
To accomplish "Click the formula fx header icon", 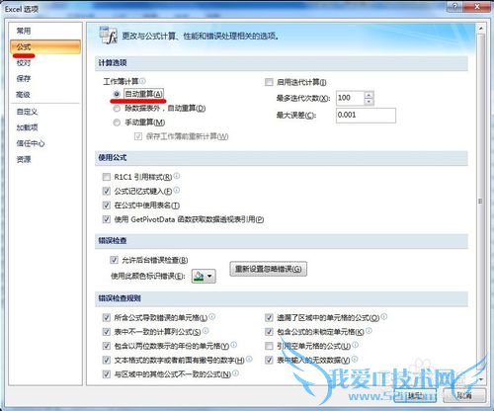I will click(108, 36).
